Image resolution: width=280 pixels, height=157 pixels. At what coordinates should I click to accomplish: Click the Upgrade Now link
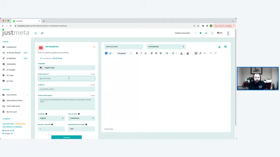[20, 124]
